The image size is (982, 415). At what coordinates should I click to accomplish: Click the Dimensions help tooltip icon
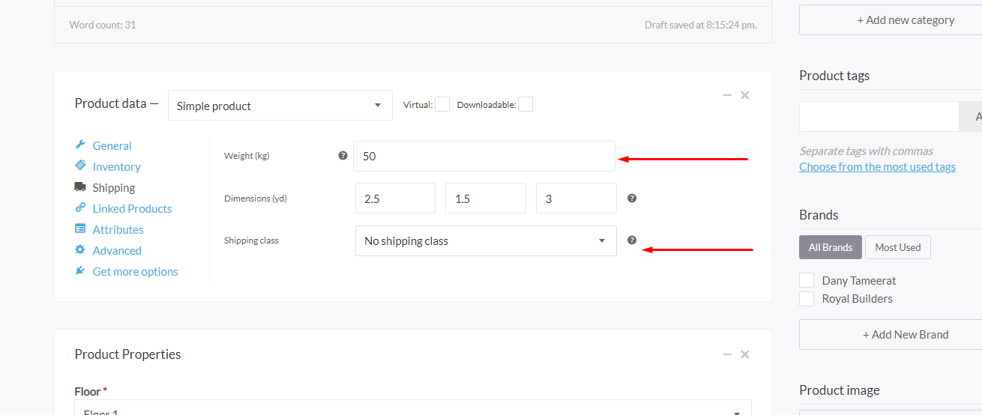click(x=632, y=199)
